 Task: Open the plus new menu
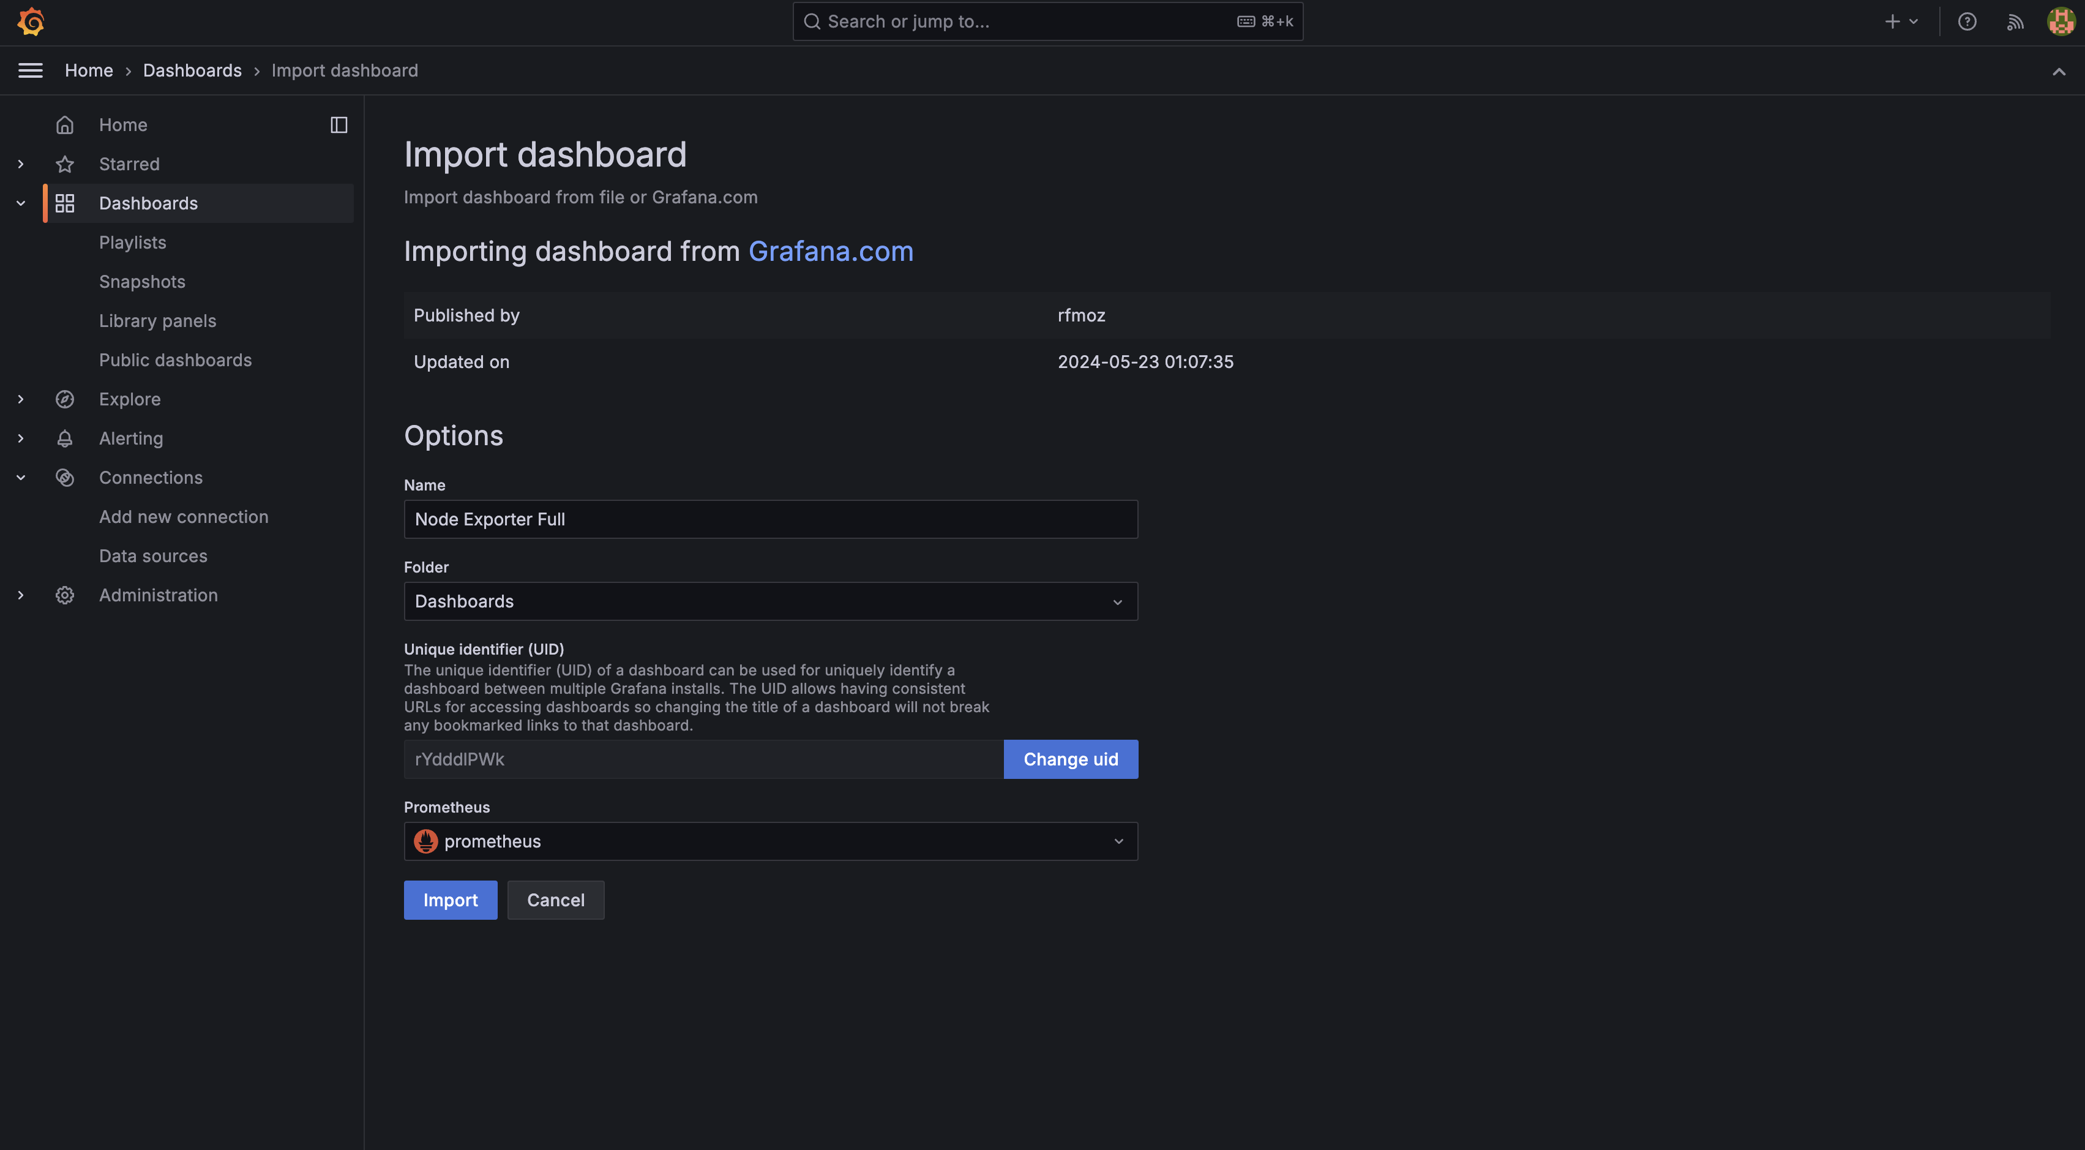pyautogui.click(x=1901, y=22)
